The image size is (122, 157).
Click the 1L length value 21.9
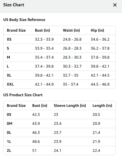[x=96, y=141]
